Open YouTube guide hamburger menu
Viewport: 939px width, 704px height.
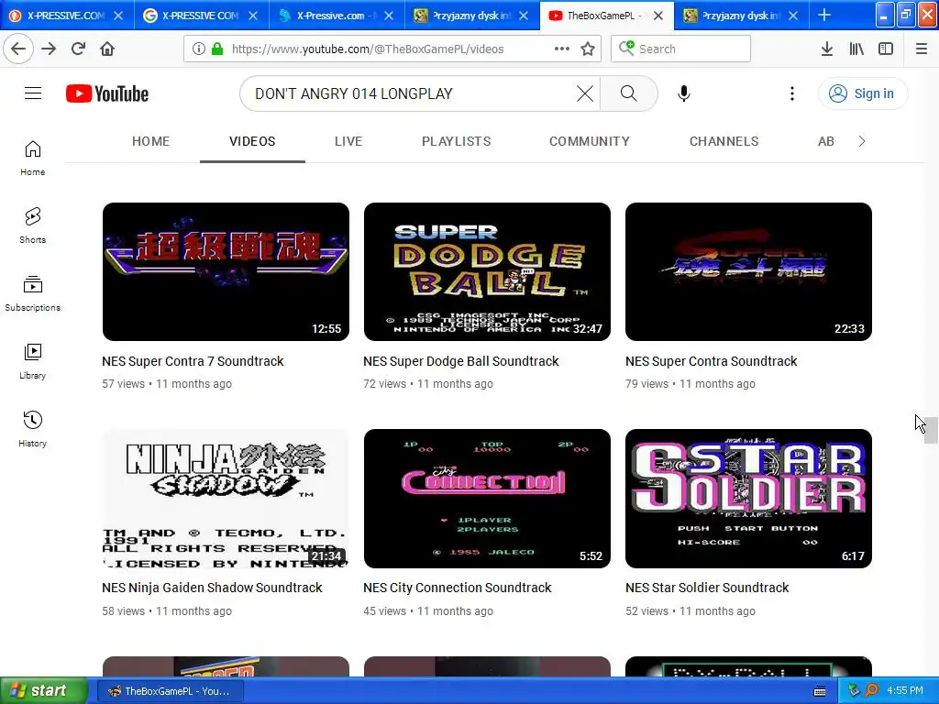pyautogui.click(x=33, y=93)
